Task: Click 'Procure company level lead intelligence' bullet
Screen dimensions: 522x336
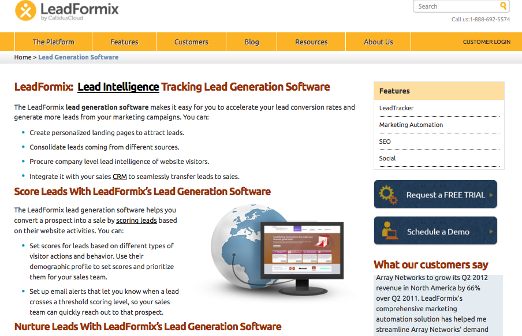Action: pos(120,162)
